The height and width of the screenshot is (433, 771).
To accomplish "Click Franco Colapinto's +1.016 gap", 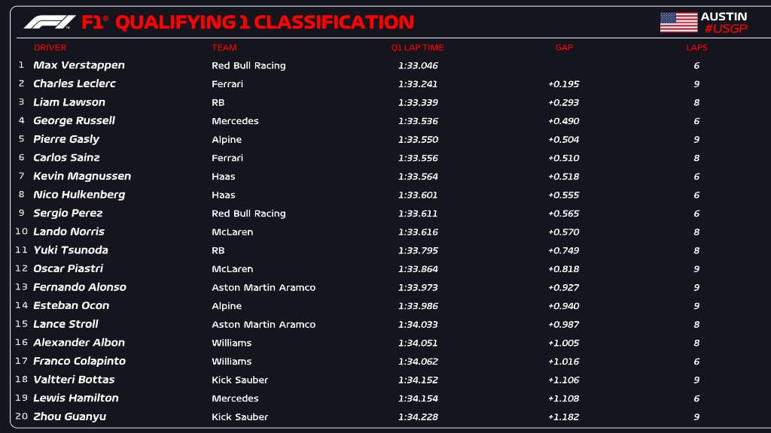I will coord(563,361).
